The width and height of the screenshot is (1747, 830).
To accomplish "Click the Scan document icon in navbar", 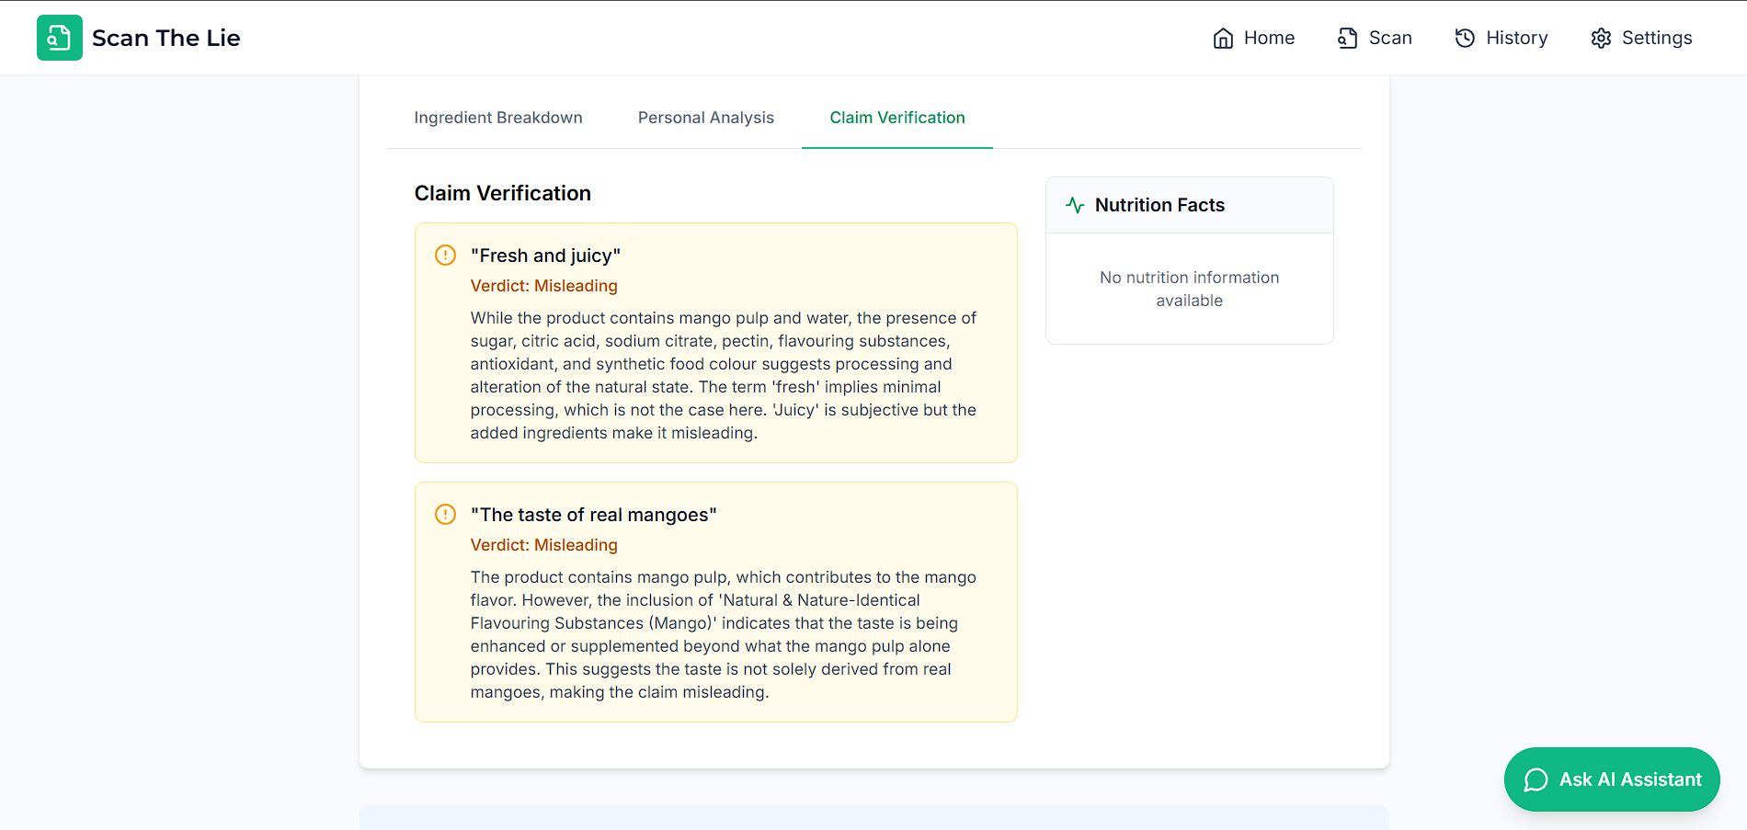I will click(1347, 38).
